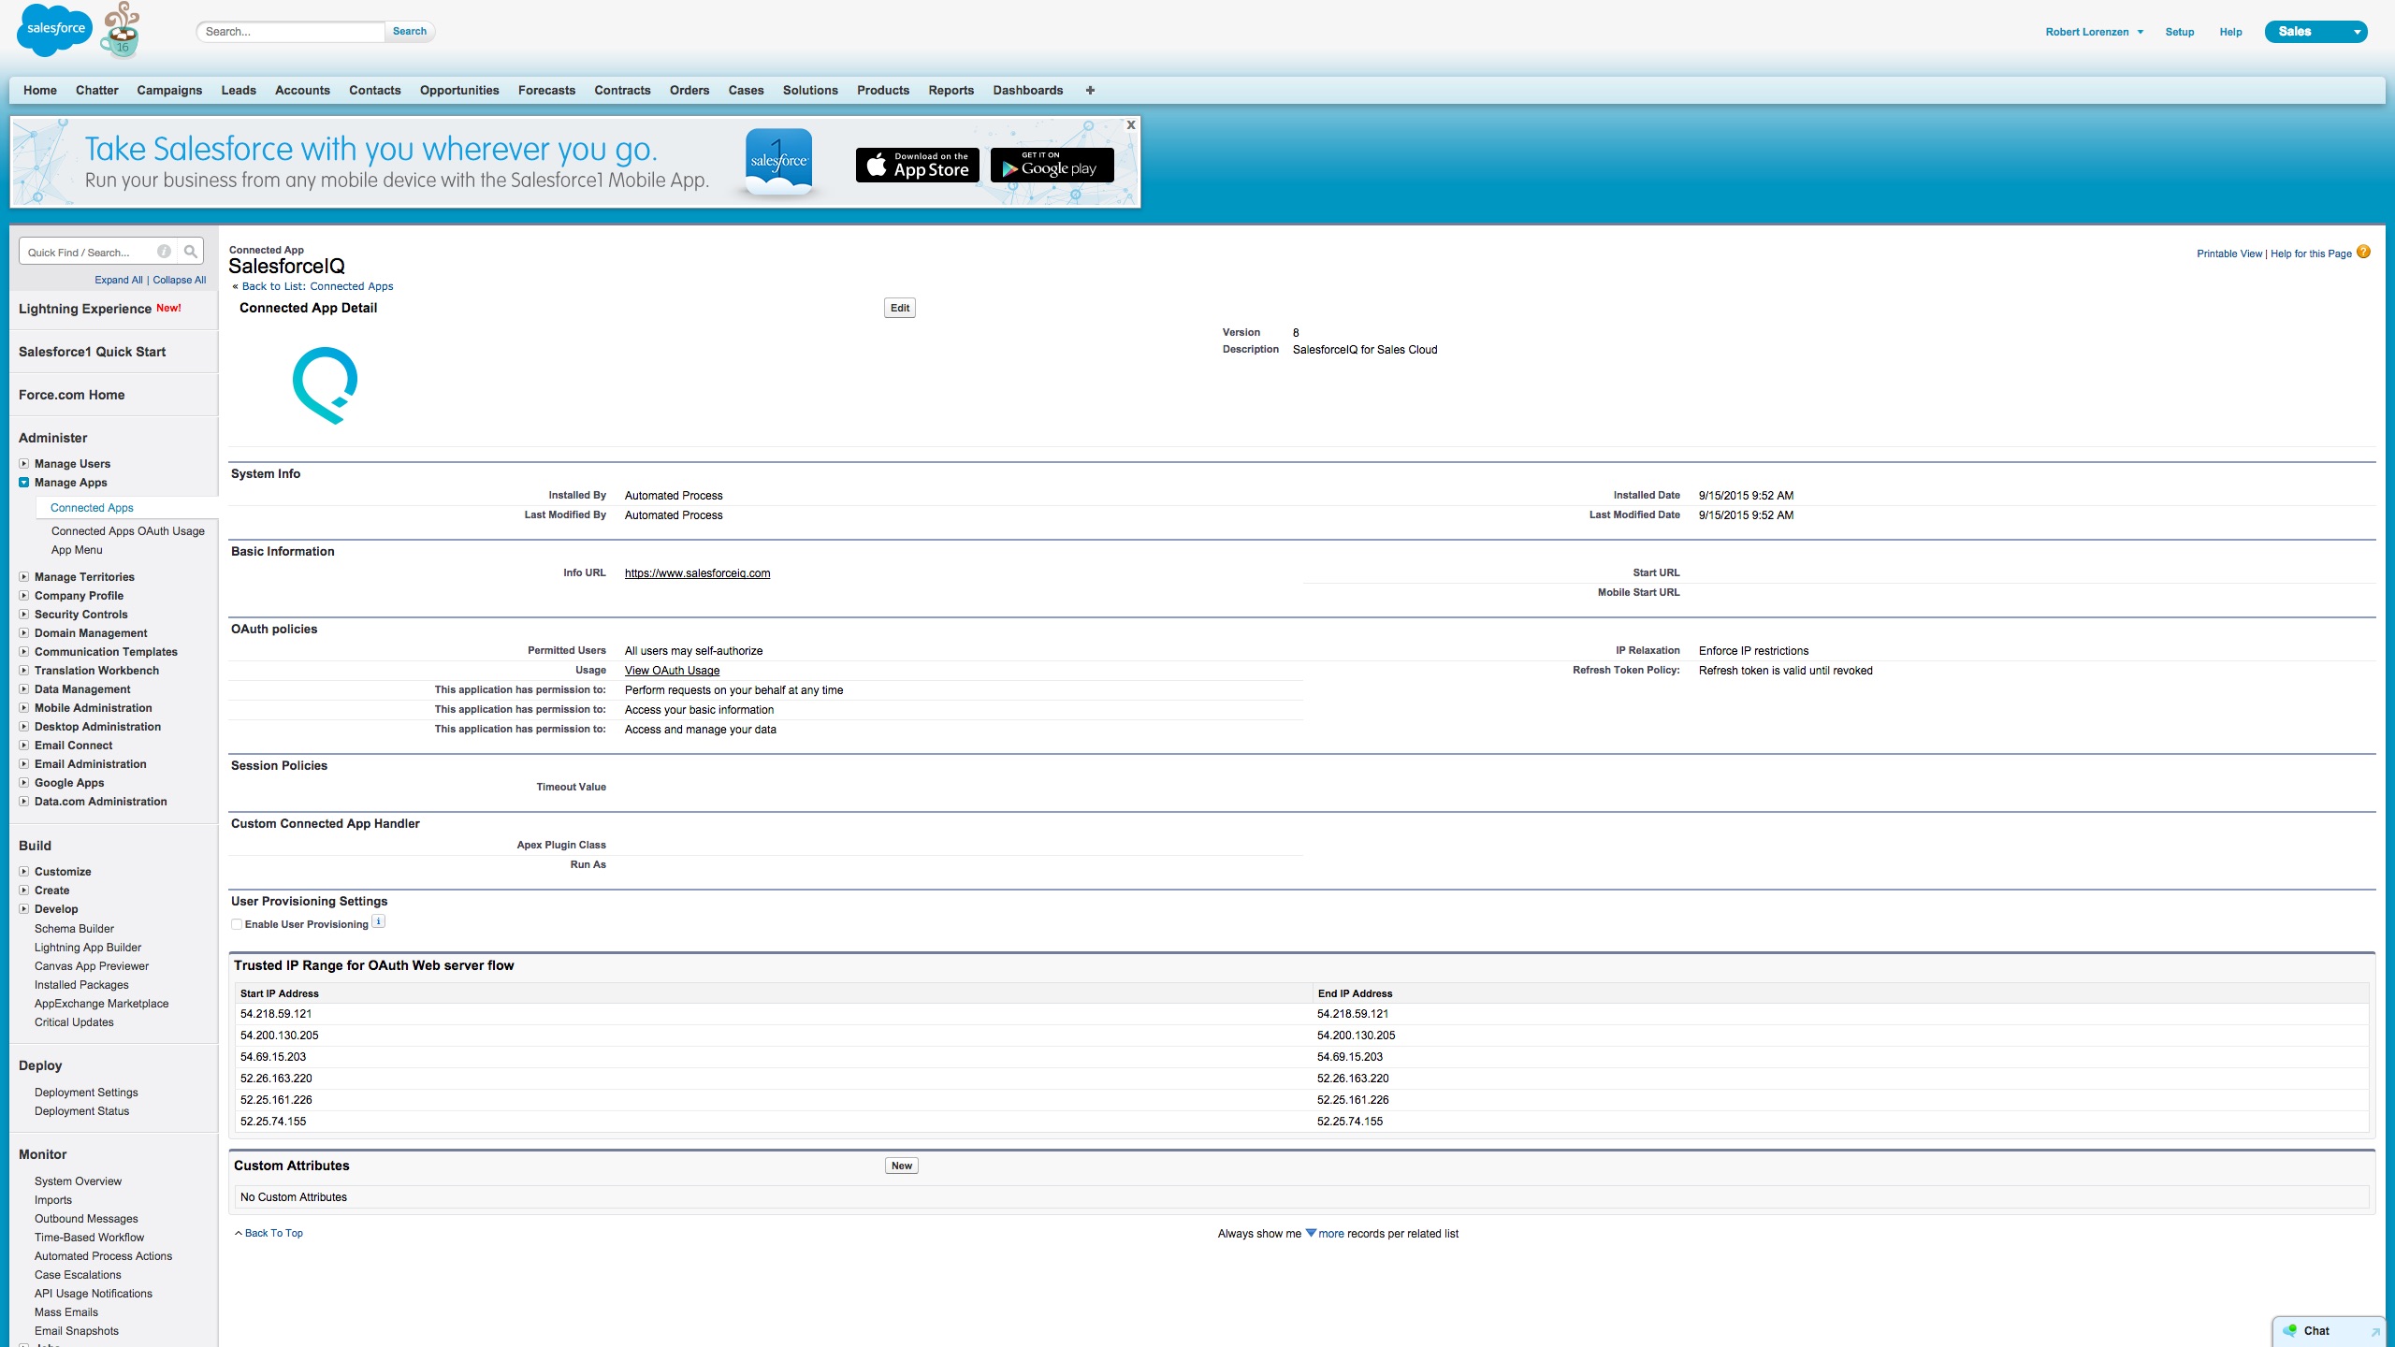Expand the Customize node under Build
Viewport: 2395px width, 1347px height.
tap(24, 871)
